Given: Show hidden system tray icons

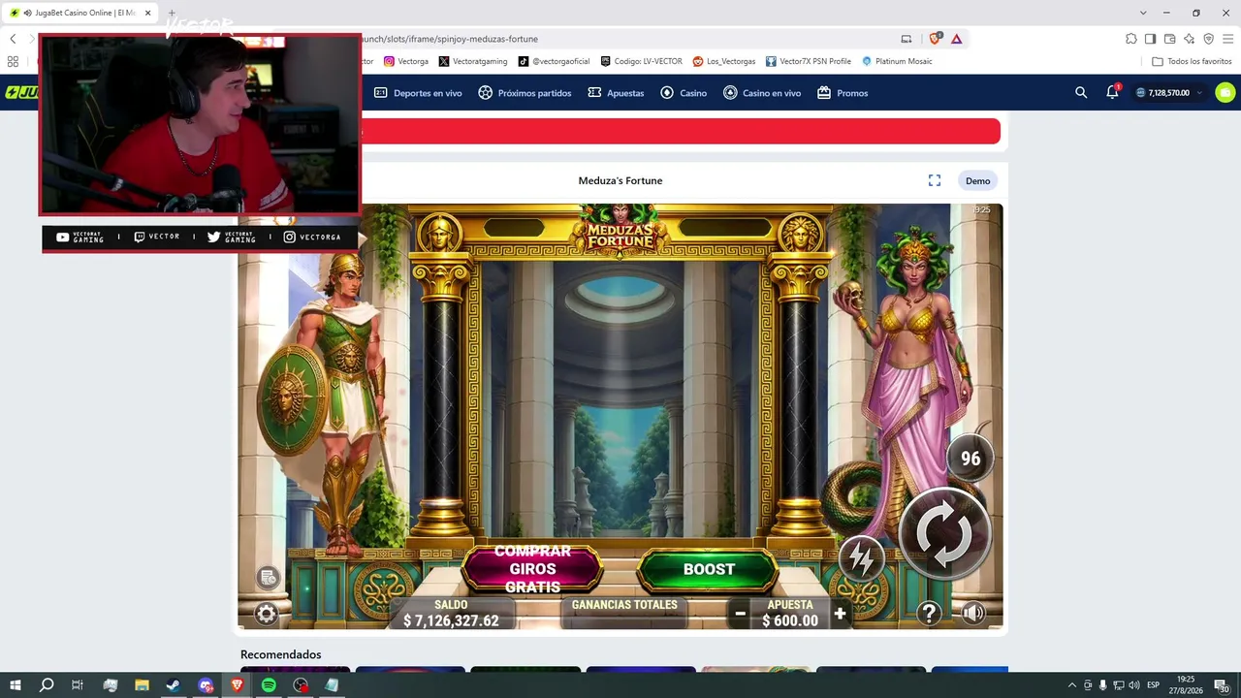Looking at the screenshot, I should point(1072,685).
